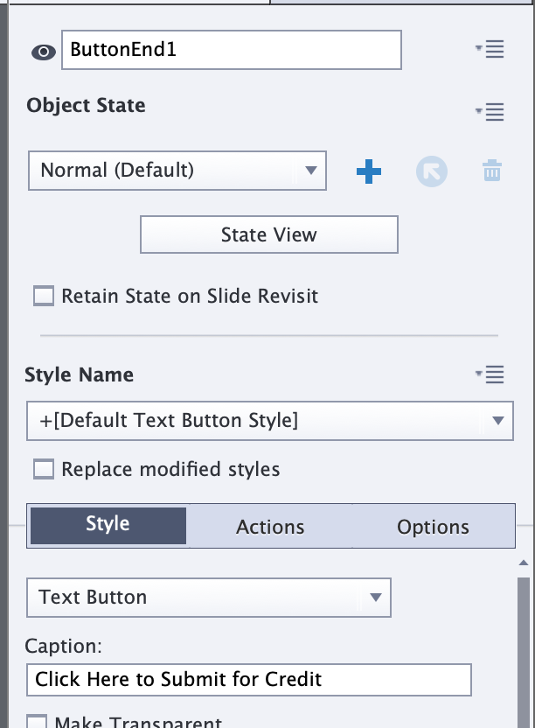The height and width of the screenshot is (728, 535).
Task: Select the Style tab
Action: point(108,526)
